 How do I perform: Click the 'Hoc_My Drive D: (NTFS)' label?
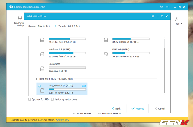[61, 86]
